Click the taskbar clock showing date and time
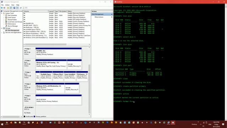Viewport: 227px width, 128px height. click(216, 124)
